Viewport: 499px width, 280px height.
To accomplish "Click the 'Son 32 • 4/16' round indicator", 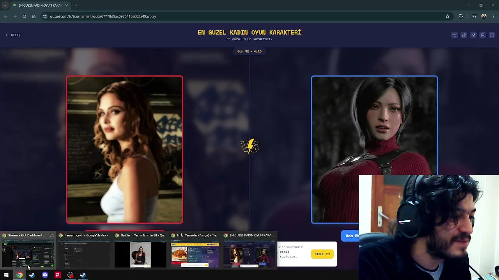I will (x=249, y=51).
